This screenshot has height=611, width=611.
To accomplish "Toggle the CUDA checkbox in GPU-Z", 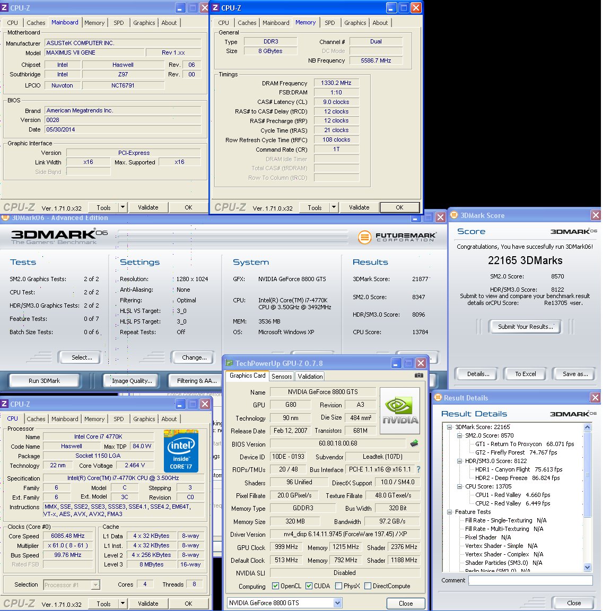I will click(x=309, y=586).
